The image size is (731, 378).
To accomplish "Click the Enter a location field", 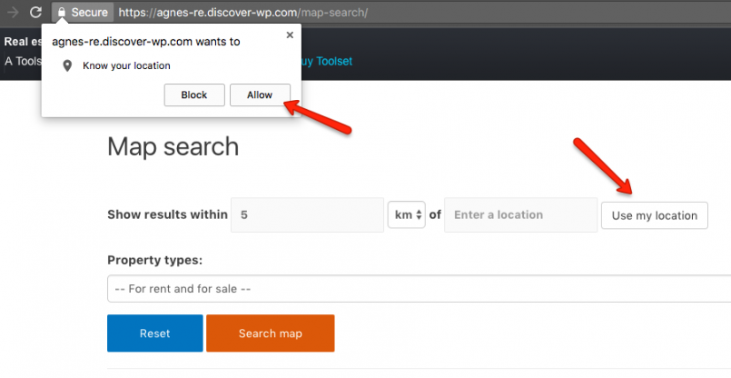I will click(520, 214).
